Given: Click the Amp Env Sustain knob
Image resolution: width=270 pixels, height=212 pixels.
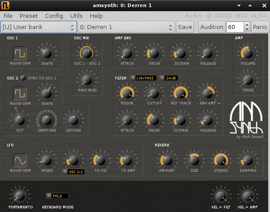Looking at the screenshot, I should [x=181, y=53].
